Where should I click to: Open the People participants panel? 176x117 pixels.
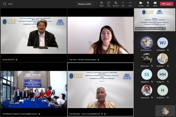click(x=101, y=4)
